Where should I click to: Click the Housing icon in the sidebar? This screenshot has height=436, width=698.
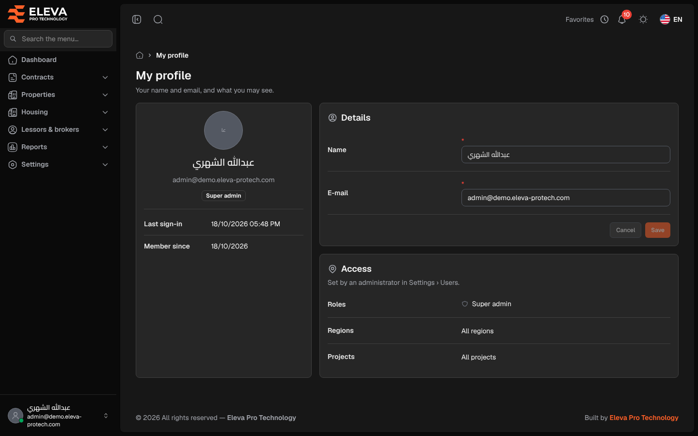pos(13,112)
